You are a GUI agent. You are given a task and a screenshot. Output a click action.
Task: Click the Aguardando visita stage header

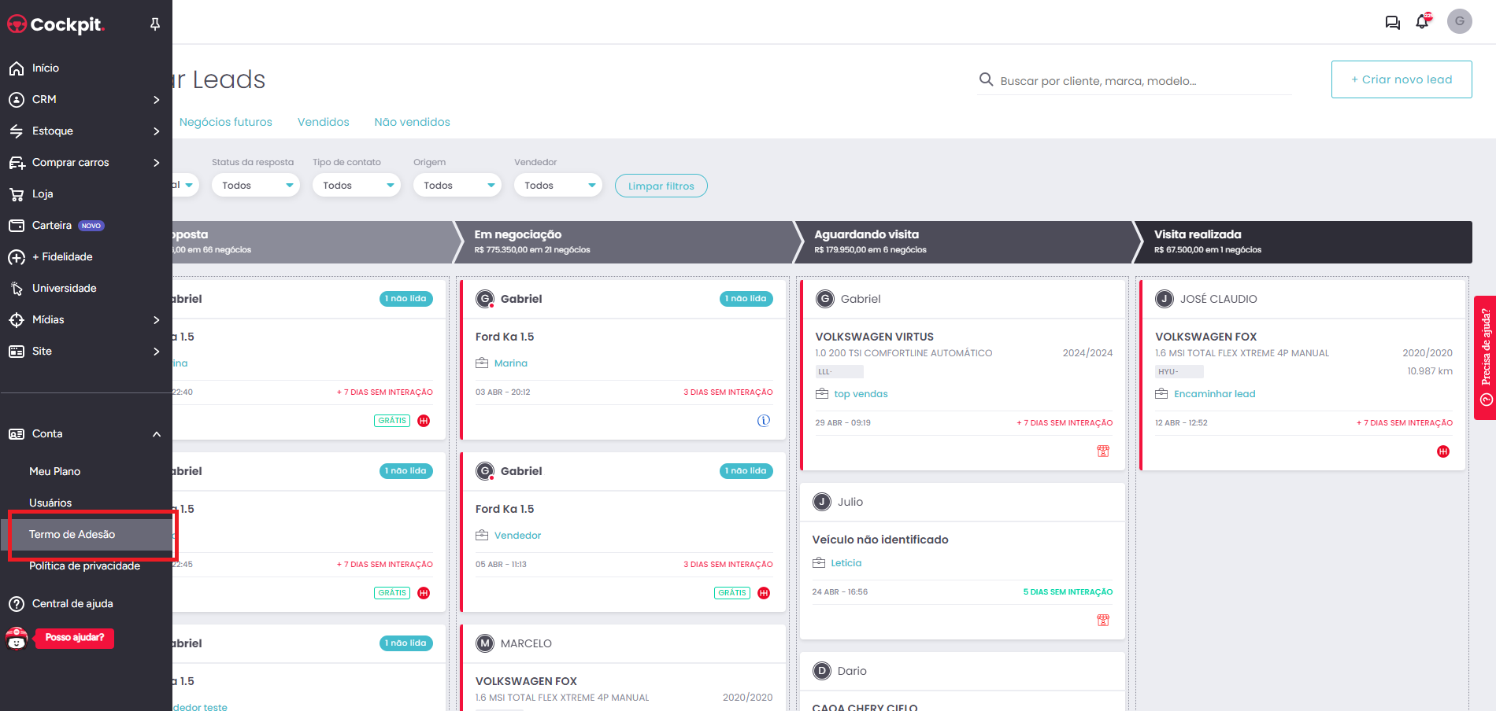(x=966, y=242)
